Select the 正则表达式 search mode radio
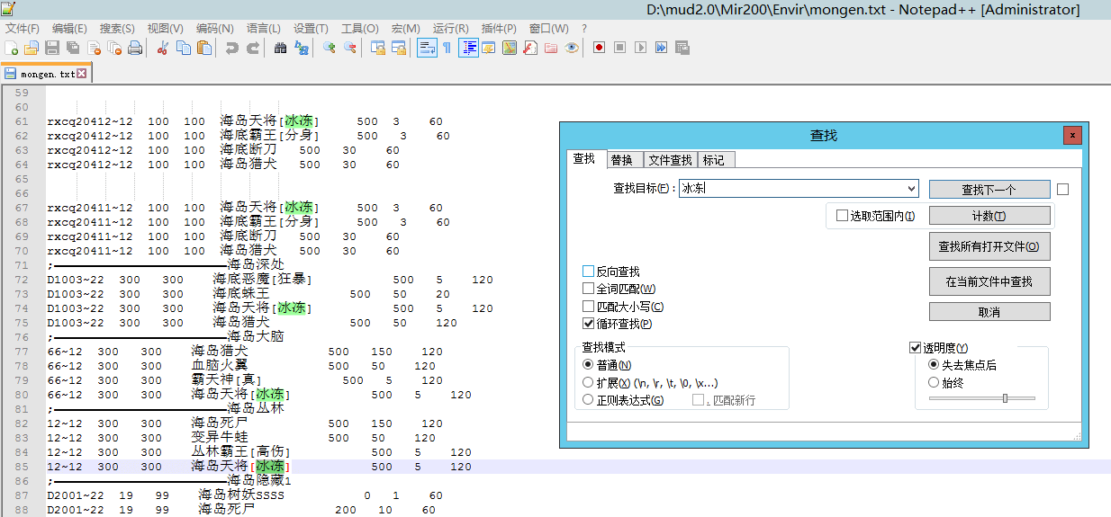The width and height of the screenshot is (1111, 517). (x=589, y=400)
